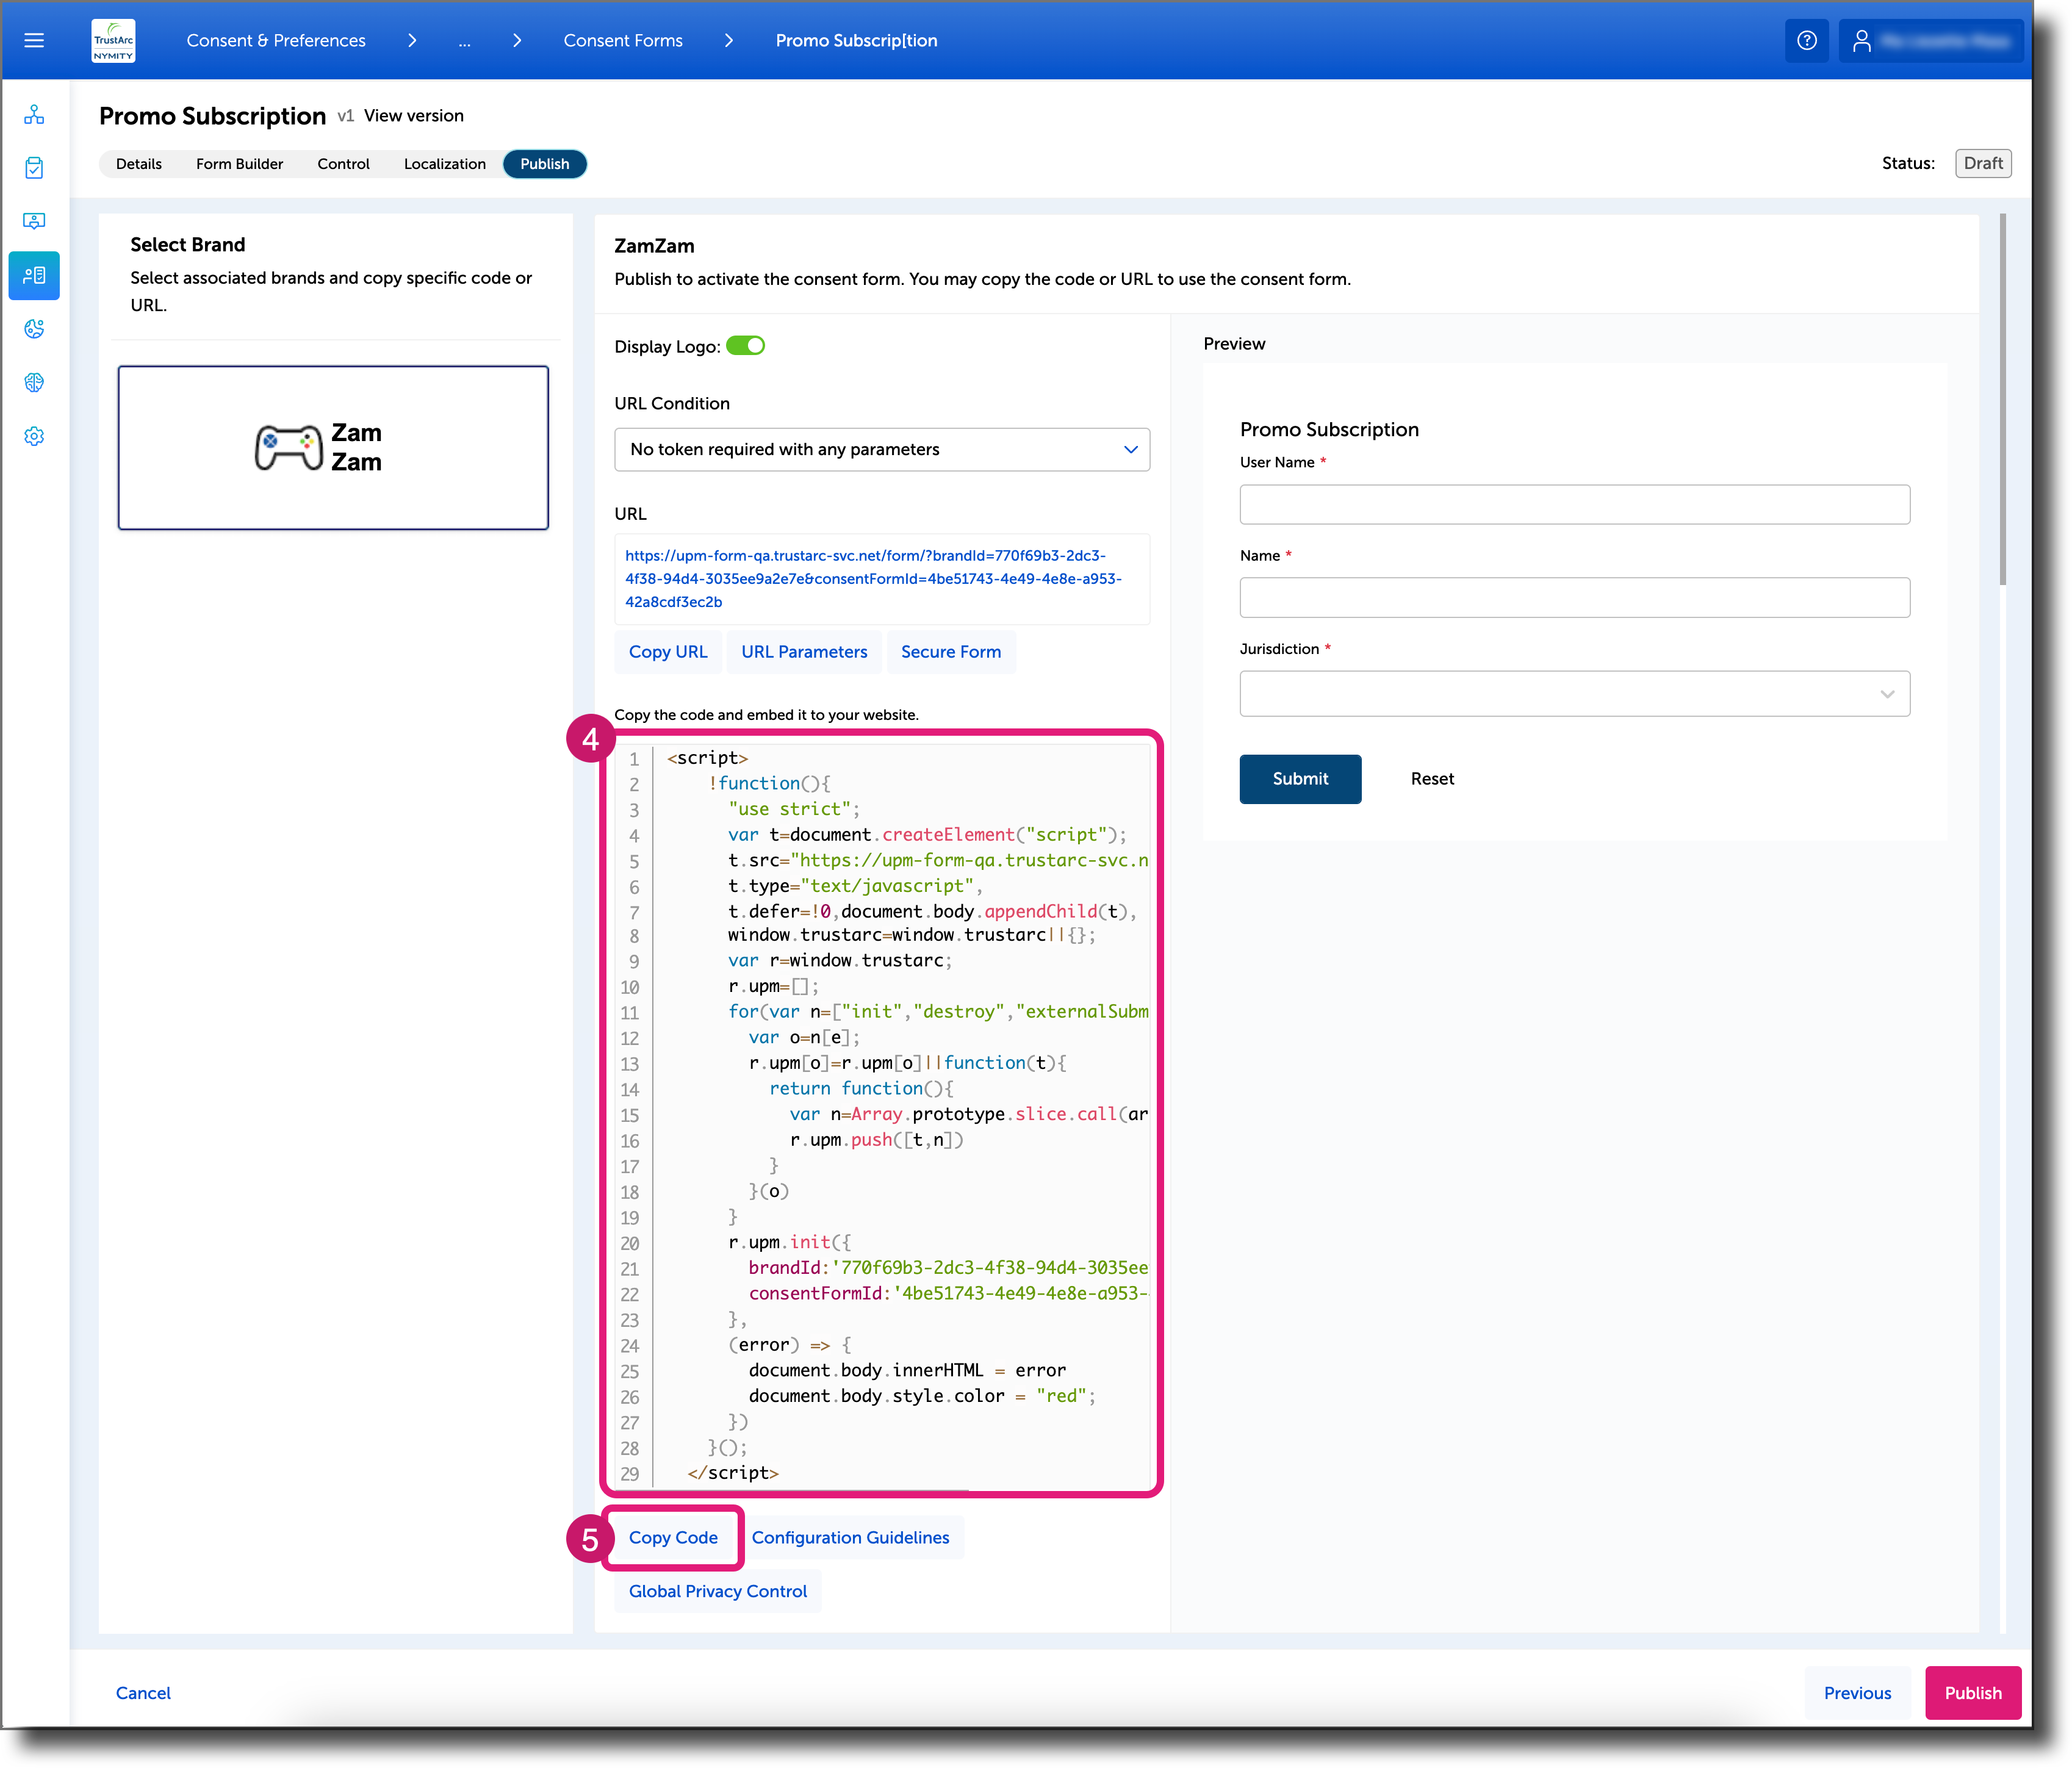The width and height of the screenshot is (2072, 1768).
Task: Click the Draft status badge
Action: (1982, 164)
